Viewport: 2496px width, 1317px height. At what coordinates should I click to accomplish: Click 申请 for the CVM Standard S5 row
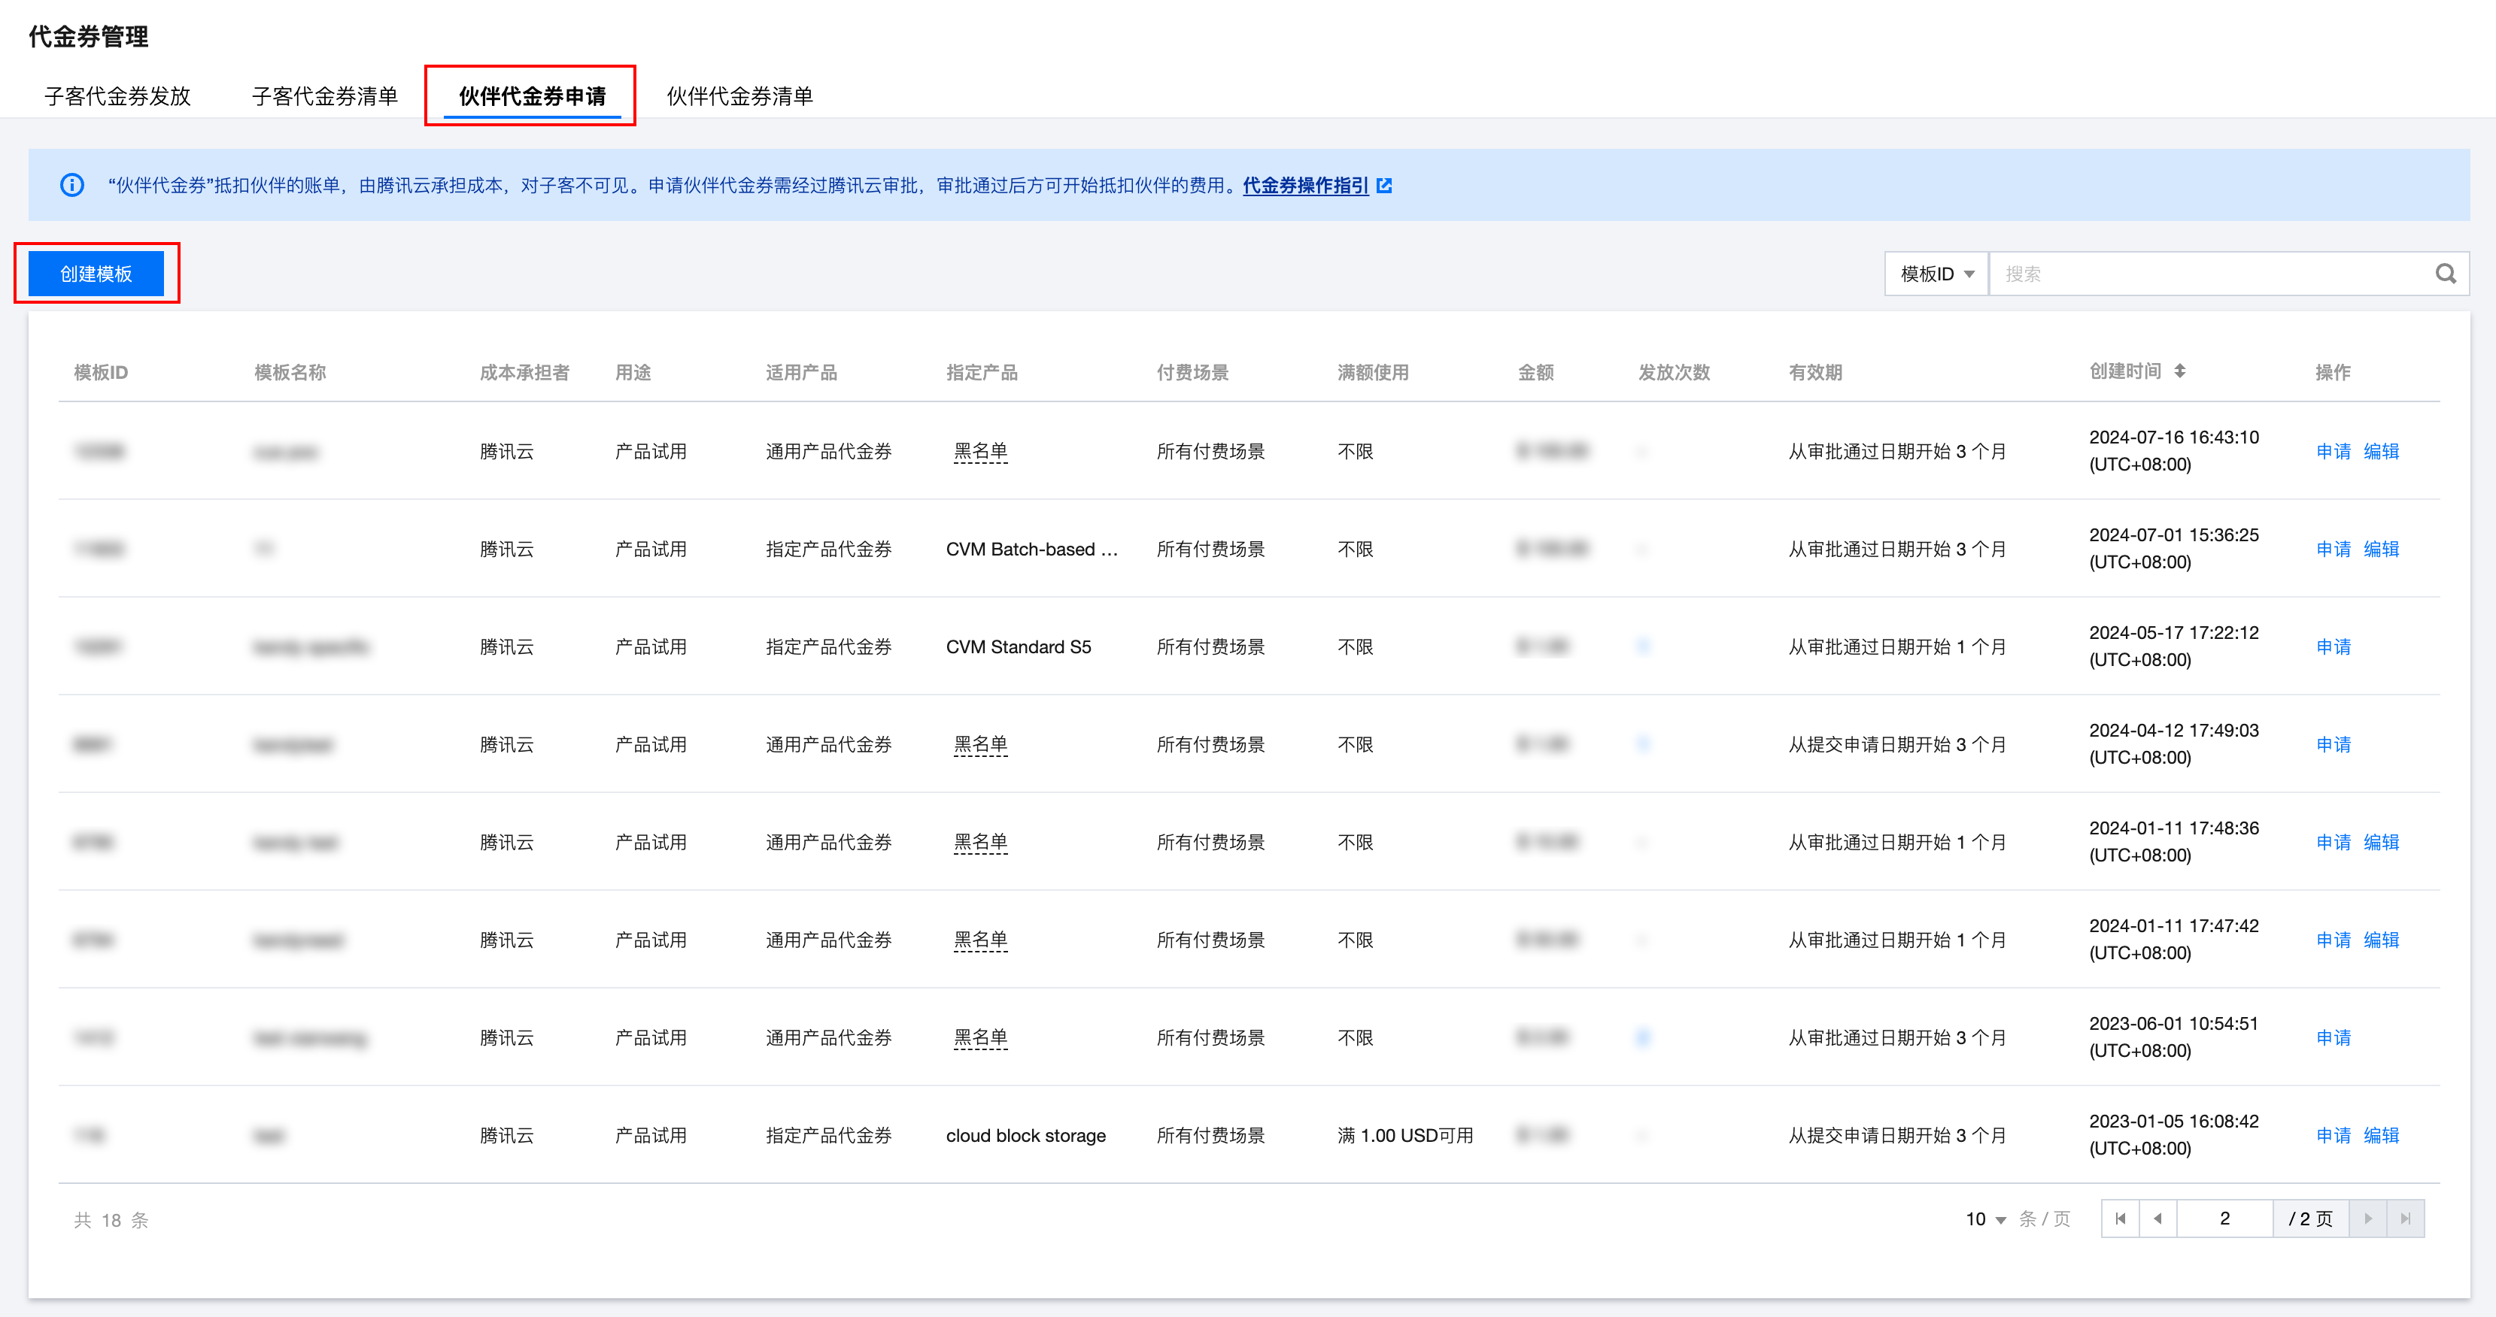click(x=2334, y=647)
